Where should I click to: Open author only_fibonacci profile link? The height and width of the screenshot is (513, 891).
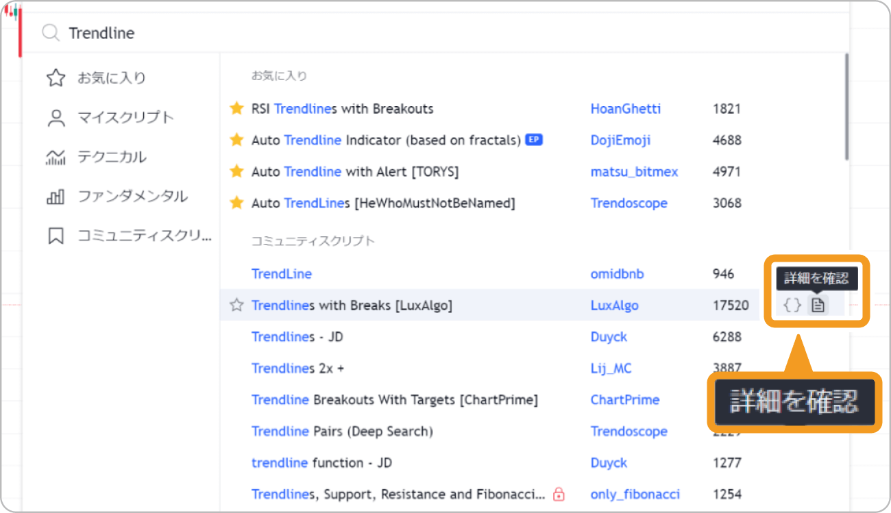(635, 495)
